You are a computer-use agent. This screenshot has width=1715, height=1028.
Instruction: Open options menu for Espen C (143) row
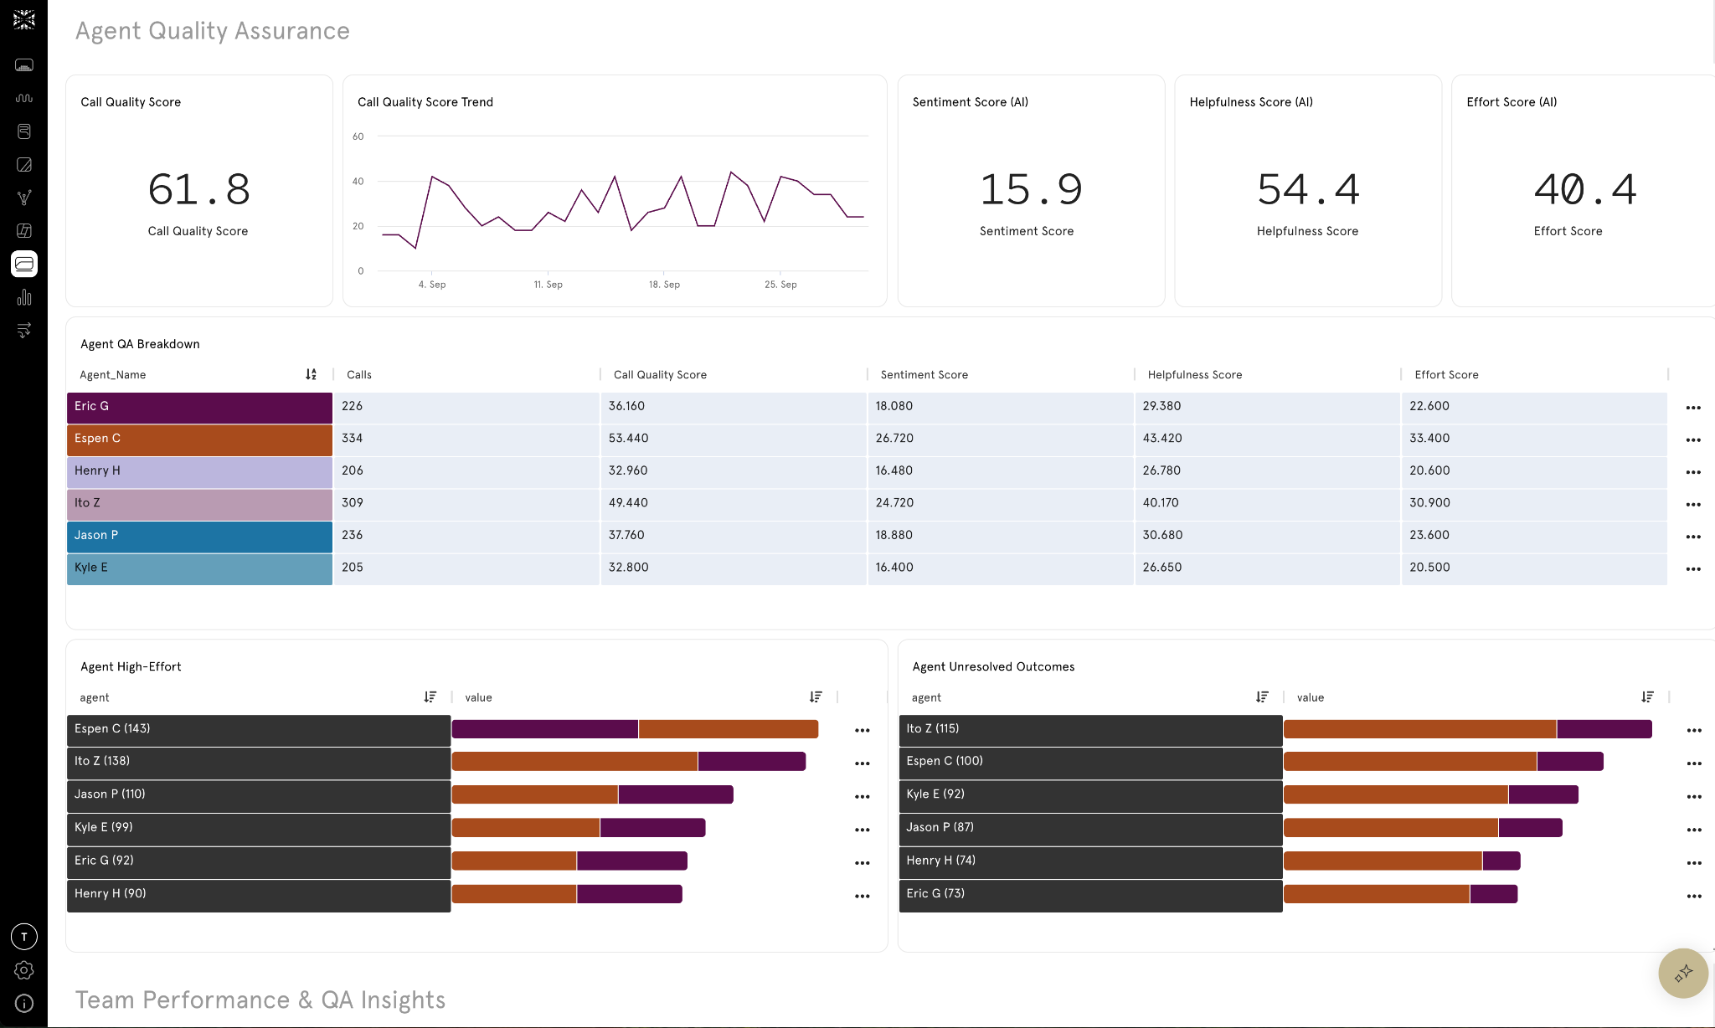862,730
